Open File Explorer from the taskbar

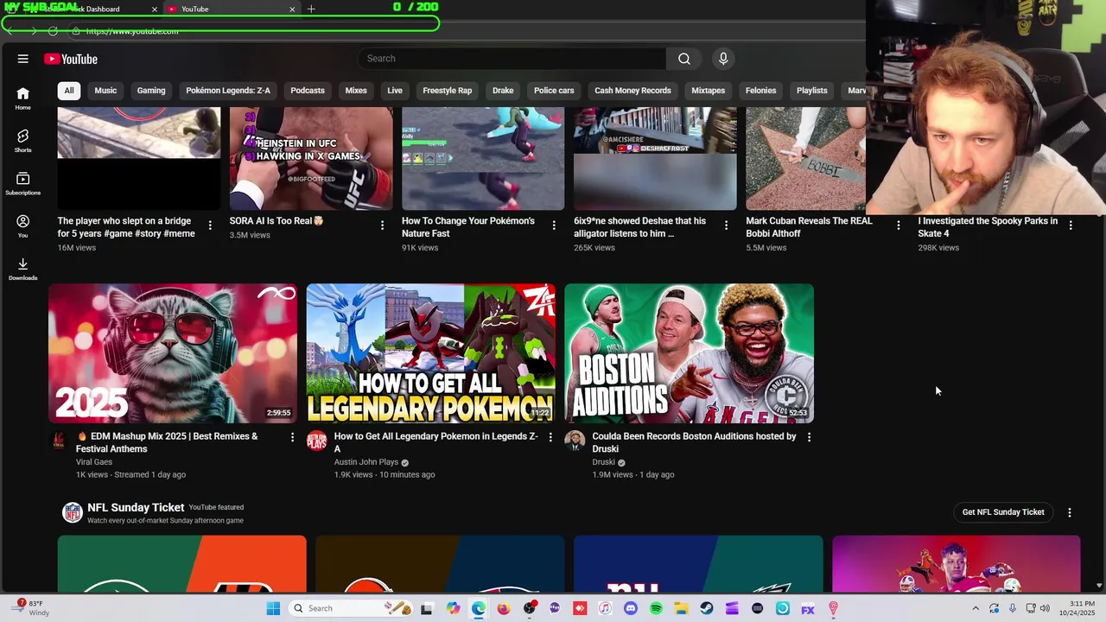[681, 608]
